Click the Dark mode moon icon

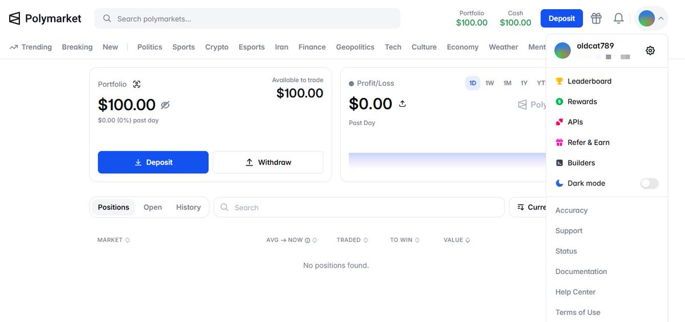(559, 183)
